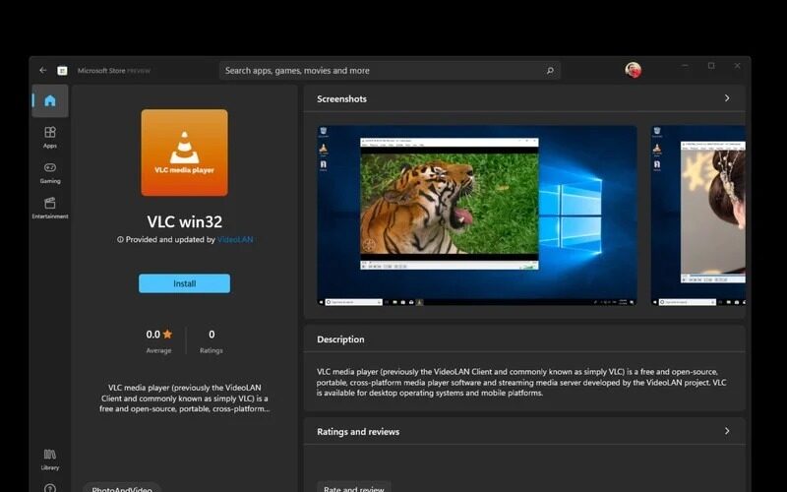The height and width of the screenshot is (492, 787).
Task: Click the Ratings and reviews heading
Action: pos(358,432)
